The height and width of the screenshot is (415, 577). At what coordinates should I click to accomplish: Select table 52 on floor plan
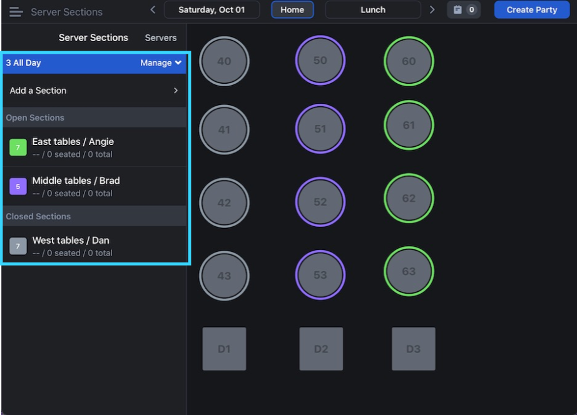(320, 202)
